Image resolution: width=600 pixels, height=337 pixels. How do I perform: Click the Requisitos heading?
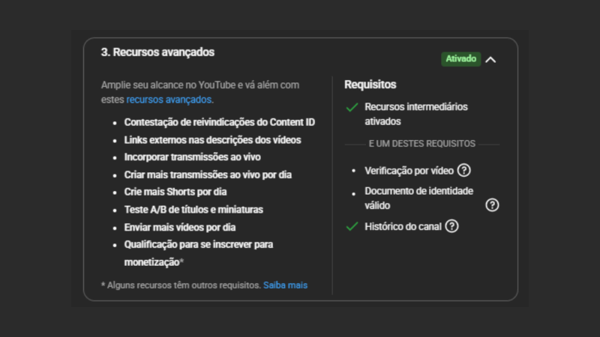tap(370, 85)
